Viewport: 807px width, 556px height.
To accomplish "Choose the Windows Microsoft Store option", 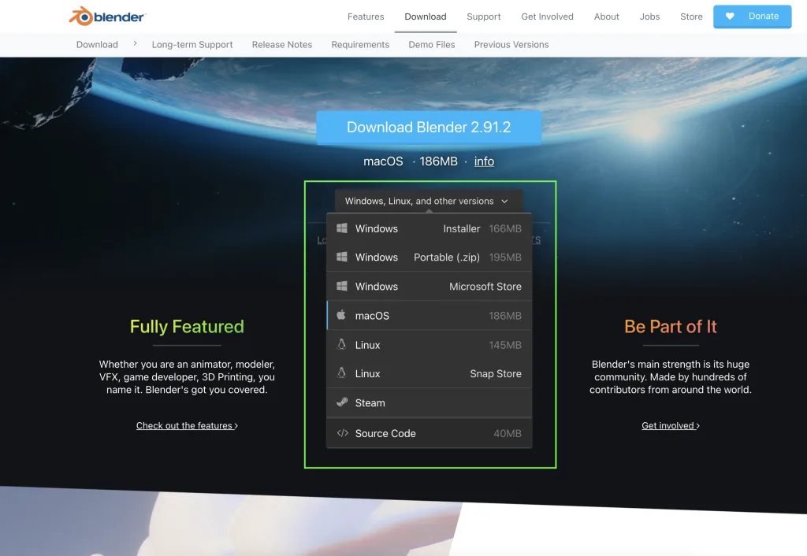I will pyautogui.click(x=430, y=287).
